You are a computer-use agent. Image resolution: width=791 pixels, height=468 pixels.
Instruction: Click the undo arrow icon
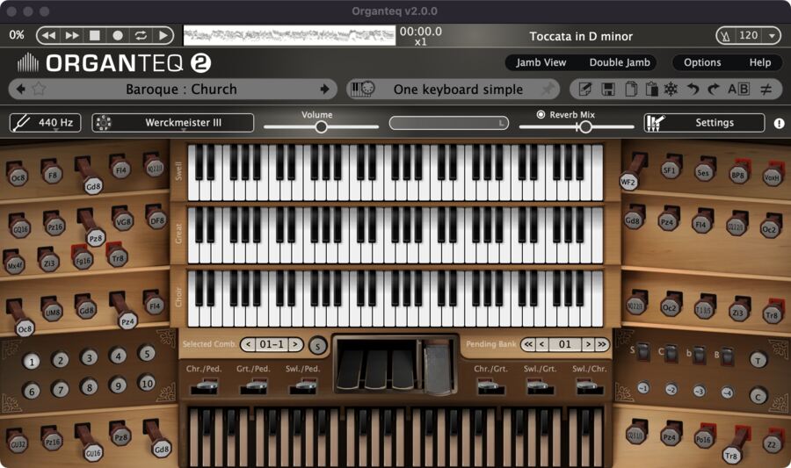[693, 89]
